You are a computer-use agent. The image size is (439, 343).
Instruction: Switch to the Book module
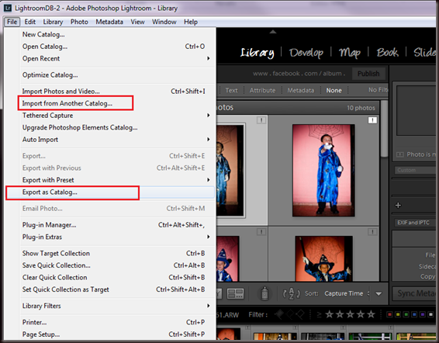pyautogui.click(x=388, y=53)
